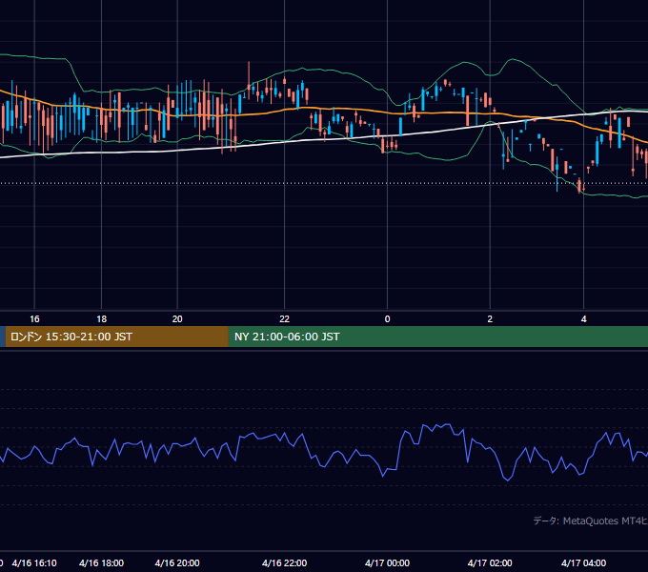Screen dimensions: 648x572
Task: Click the 4/16 18:00 timestamp label
Action: (x=101, y=562)
